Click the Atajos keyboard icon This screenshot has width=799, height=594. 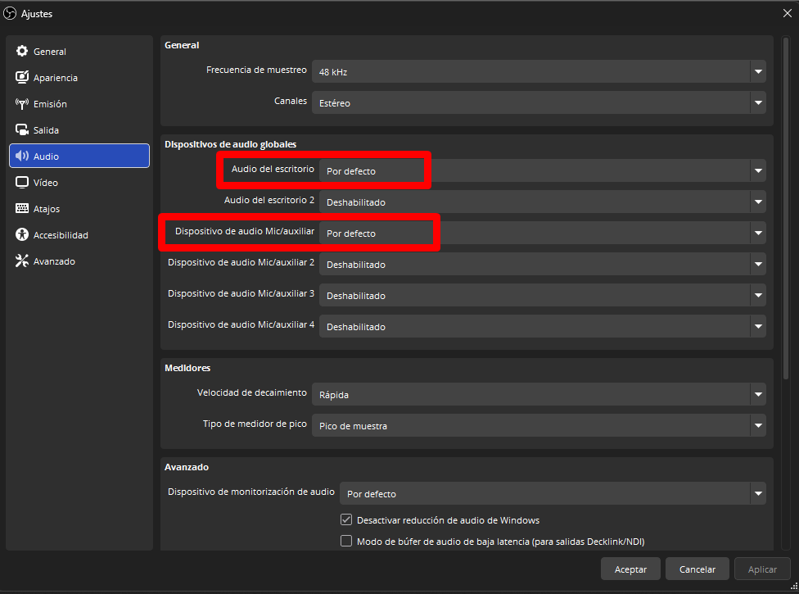click(x=23, y=208)
